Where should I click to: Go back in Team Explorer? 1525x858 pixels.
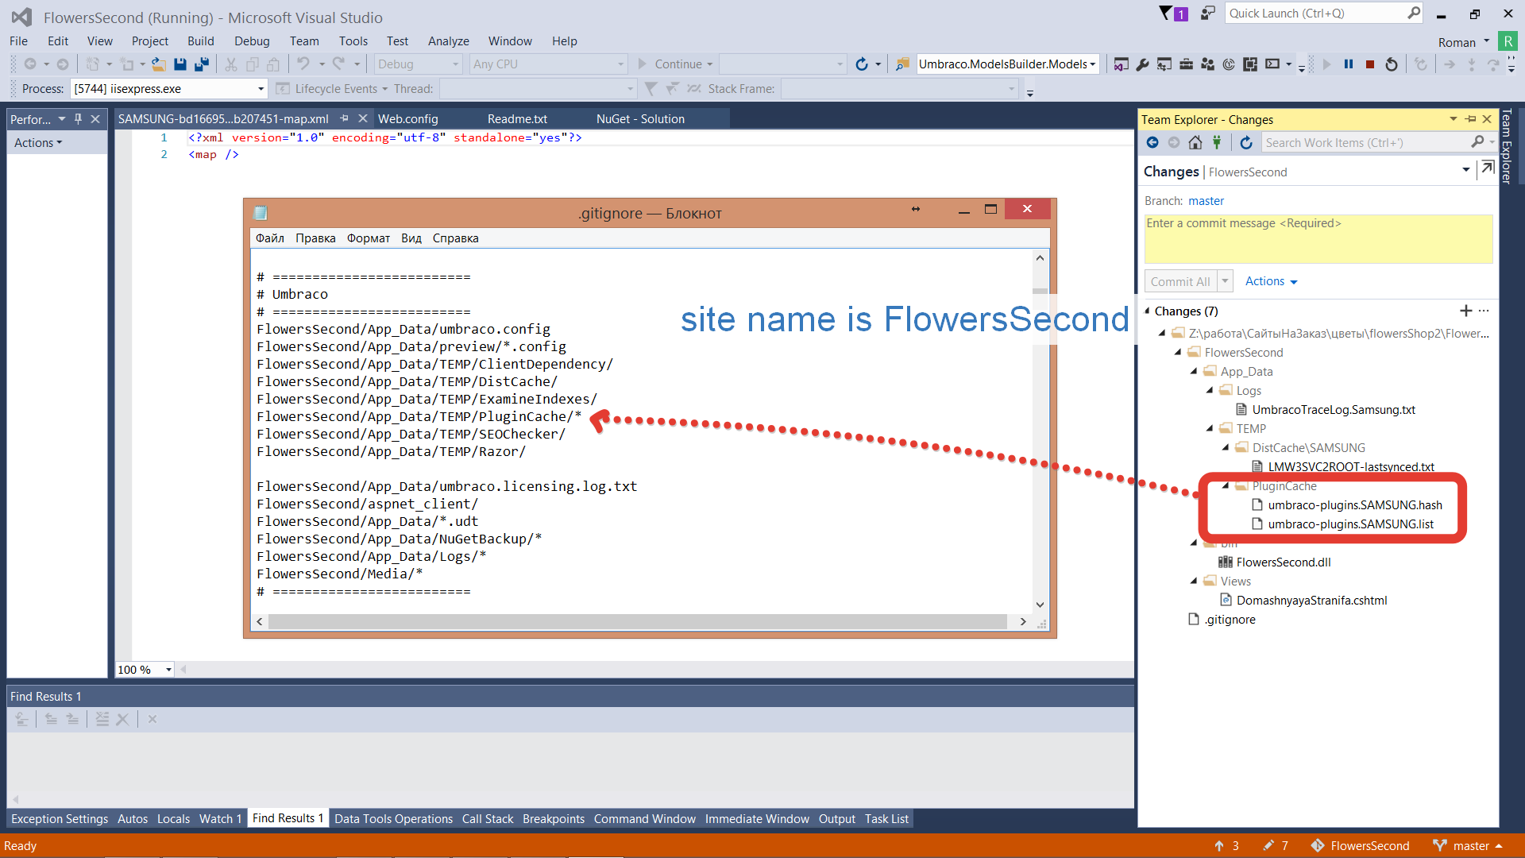coord(1152,142)
